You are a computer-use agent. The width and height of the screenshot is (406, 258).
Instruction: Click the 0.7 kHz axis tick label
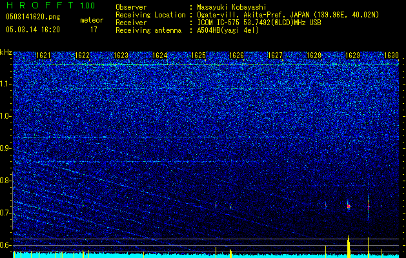click(5, 213)
